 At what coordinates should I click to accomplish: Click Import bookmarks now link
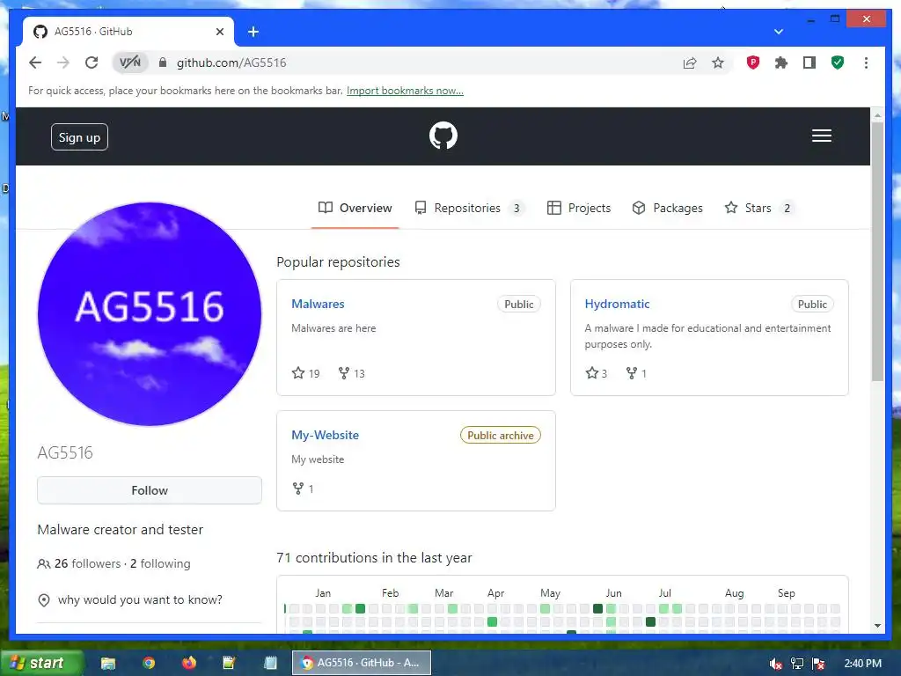click(405, 91)
